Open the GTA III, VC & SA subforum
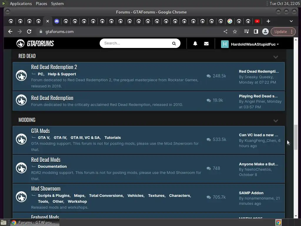301x226 pixels. tap(85, 138)
